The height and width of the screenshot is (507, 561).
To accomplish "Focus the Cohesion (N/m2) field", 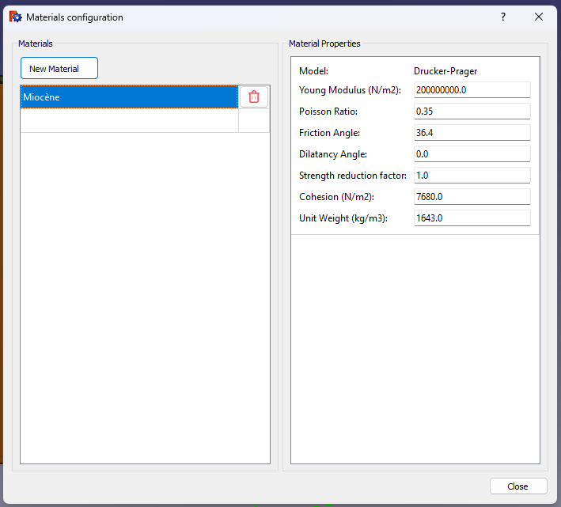I will tap(472, 197).
